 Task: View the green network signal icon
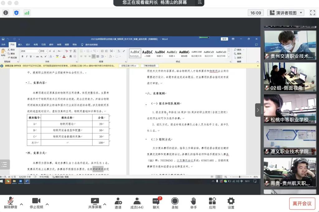[27, 13]
